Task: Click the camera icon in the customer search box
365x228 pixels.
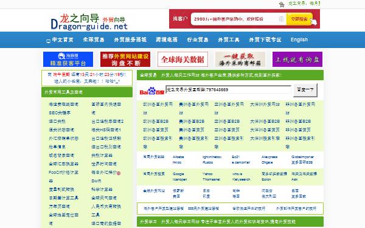Action: [281, 19]
